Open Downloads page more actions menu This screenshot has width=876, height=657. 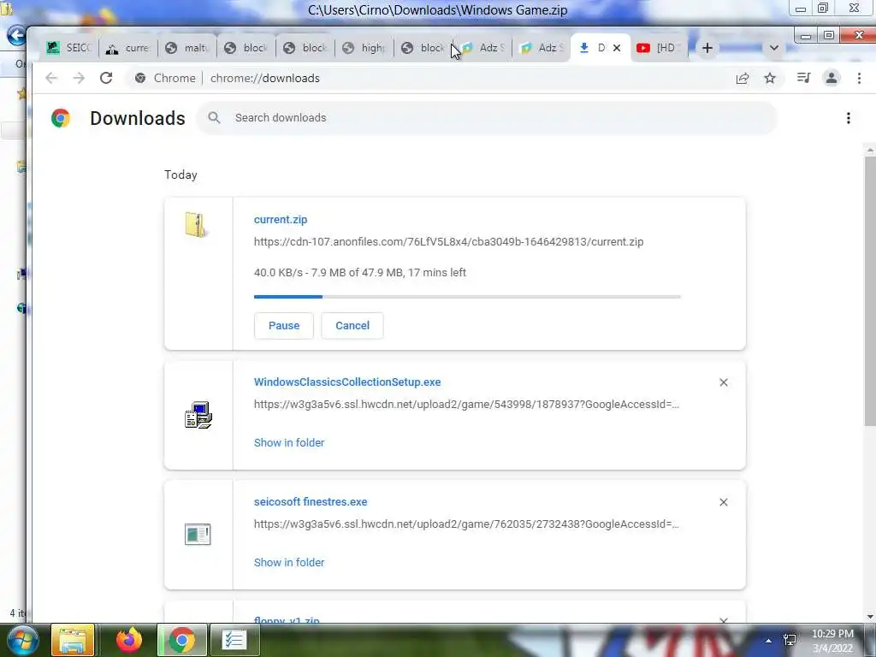(848, 118)
